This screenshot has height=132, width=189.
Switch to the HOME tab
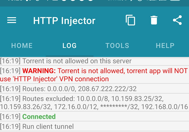point(22,46)
